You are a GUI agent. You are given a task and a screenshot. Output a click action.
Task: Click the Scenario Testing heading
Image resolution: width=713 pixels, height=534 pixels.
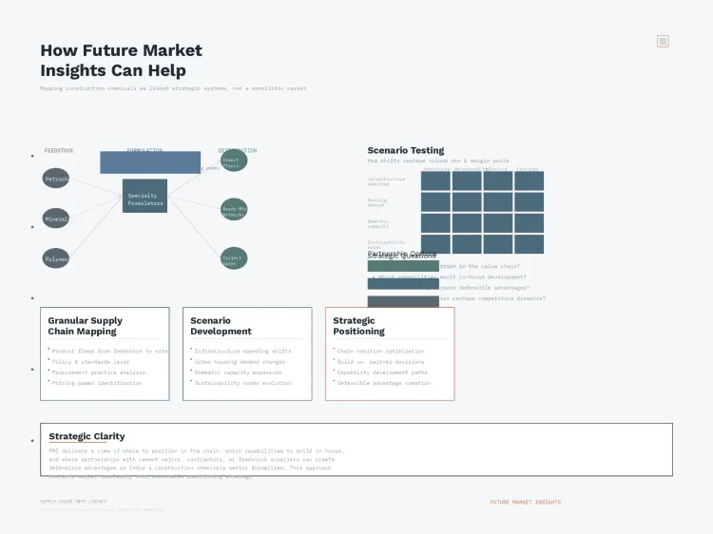[405, 150]
